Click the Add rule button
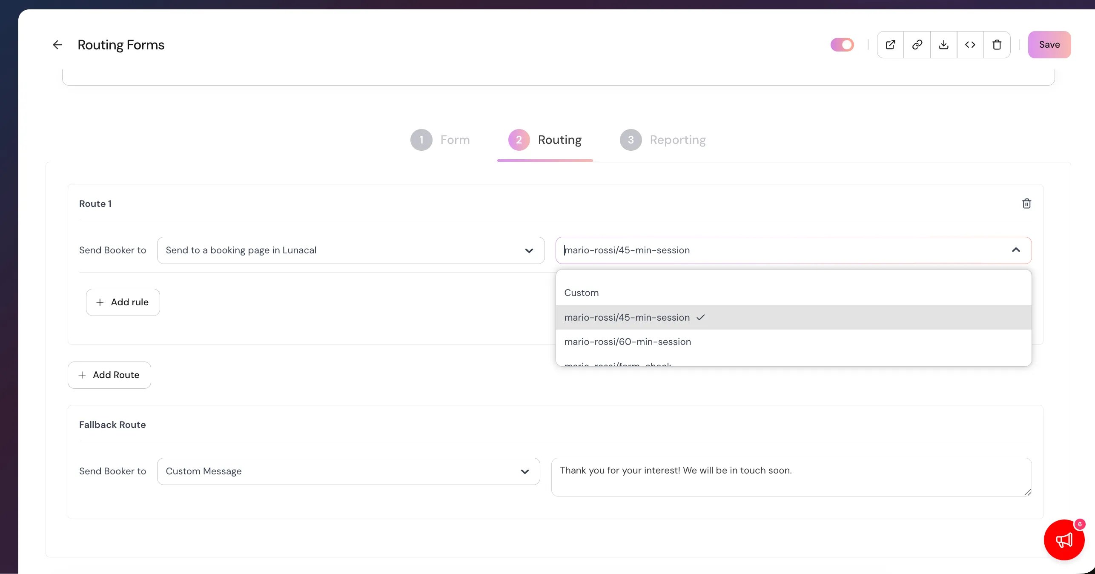This screenshot has width=1095, height=574. (x=123, y=302)
